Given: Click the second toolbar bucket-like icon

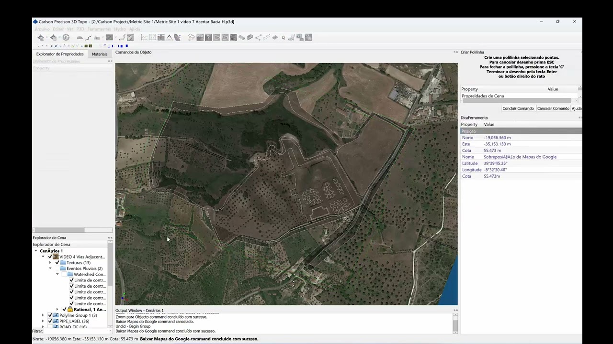Looking at the screenshot, I should [x=53, y=37].
